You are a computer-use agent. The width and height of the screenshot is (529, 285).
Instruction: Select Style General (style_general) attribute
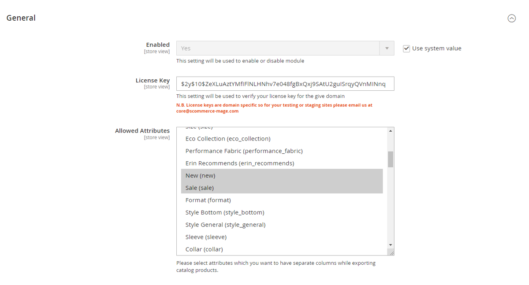pyautogui.click(x=225, y=225)
